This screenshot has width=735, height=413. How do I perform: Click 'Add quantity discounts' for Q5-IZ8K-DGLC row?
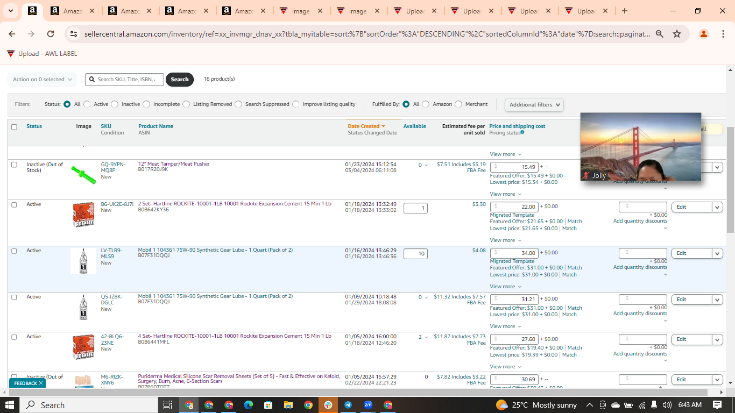tap(640, 314)
